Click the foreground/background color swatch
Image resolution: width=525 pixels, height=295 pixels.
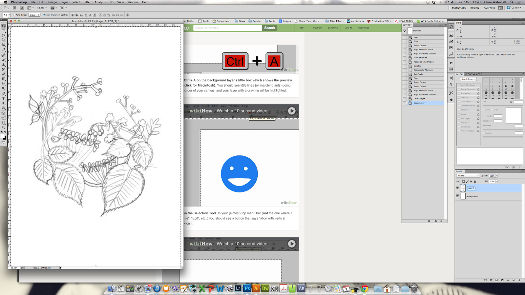(4, 136)
